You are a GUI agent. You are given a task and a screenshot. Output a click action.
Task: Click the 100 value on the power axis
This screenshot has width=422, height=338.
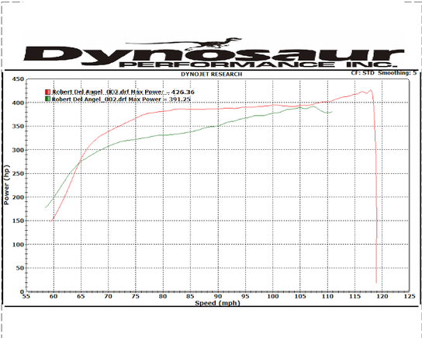coord(18,245)
